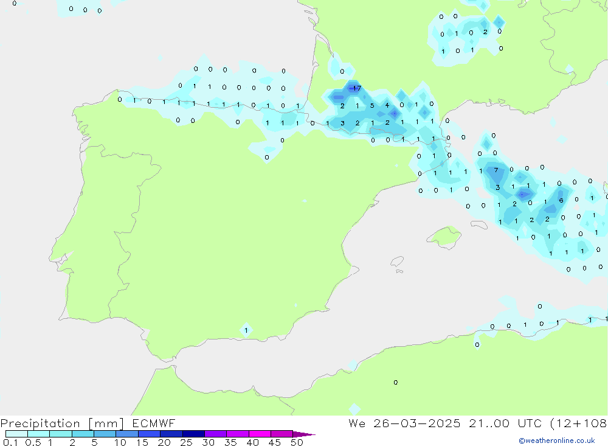Click the '6' precipitation value on map
Viewport: 608px width, 446px height.
561,200
